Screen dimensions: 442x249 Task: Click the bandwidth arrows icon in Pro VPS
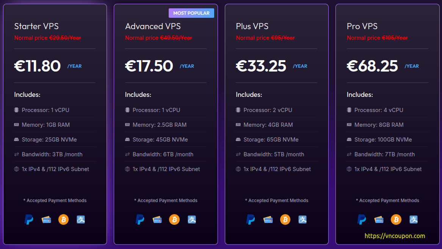pos(349,154)
